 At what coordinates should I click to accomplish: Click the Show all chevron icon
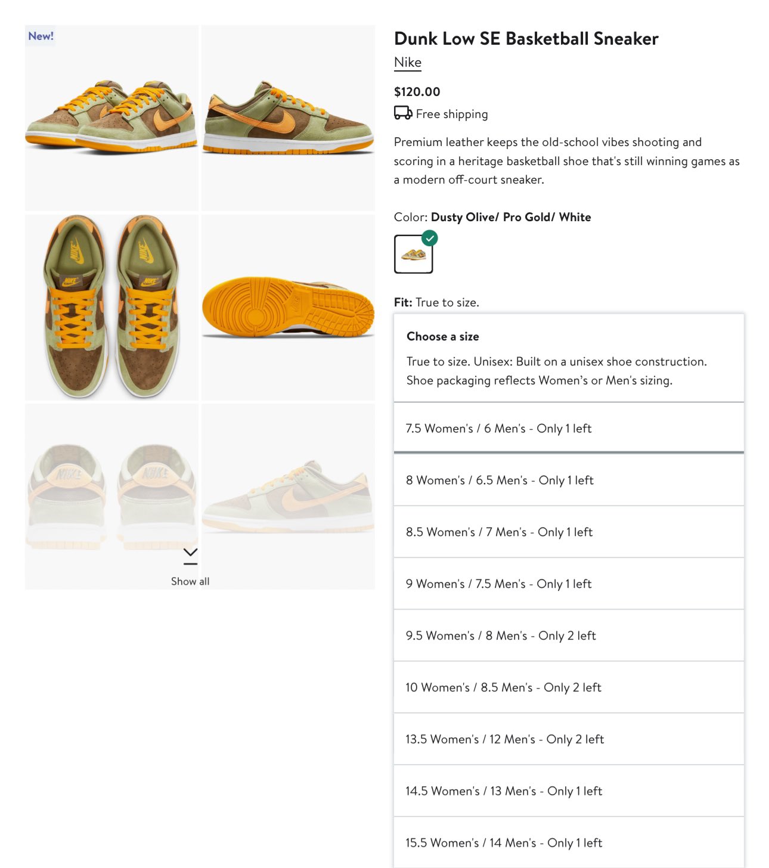190,556
